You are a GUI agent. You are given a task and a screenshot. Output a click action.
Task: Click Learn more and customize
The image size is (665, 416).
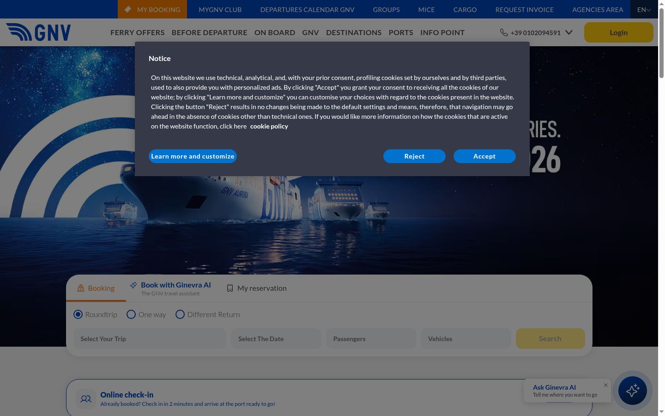(x=193, y=156)
